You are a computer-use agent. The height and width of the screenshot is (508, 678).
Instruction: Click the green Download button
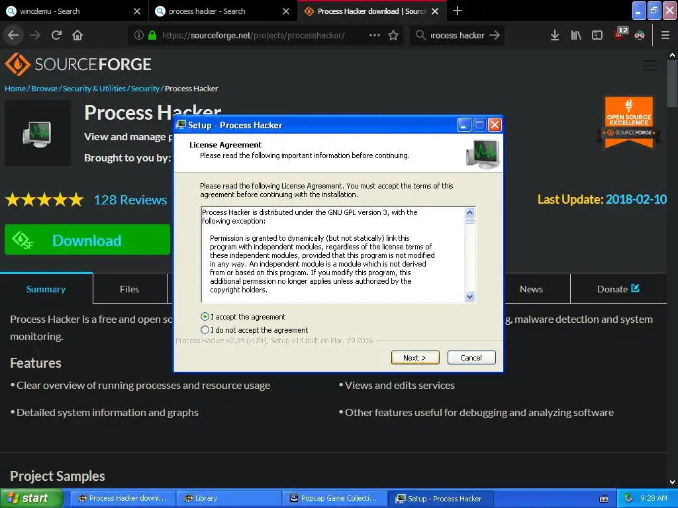pos(87,239)
